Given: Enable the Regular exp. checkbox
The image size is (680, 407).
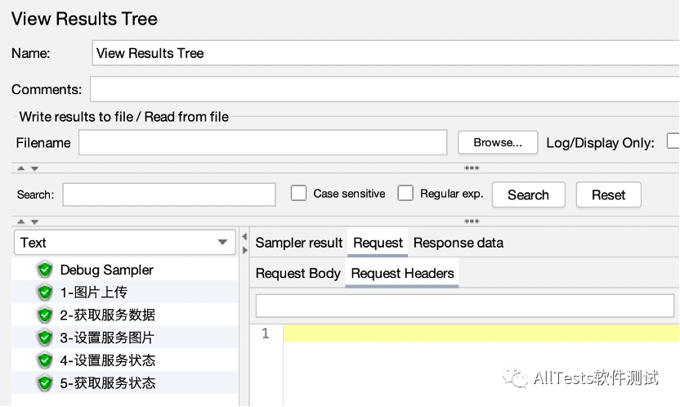Looking at the screenshot, I should pyautogui.click(x=405, y=194).
